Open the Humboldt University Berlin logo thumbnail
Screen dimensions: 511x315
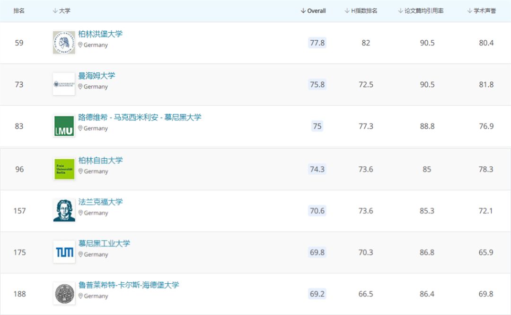(x=64, y=43)
